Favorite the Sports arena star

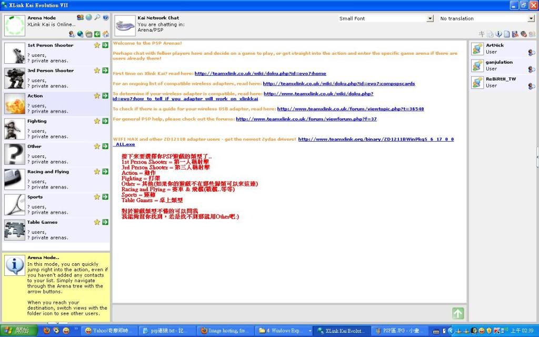pos(97,197)
